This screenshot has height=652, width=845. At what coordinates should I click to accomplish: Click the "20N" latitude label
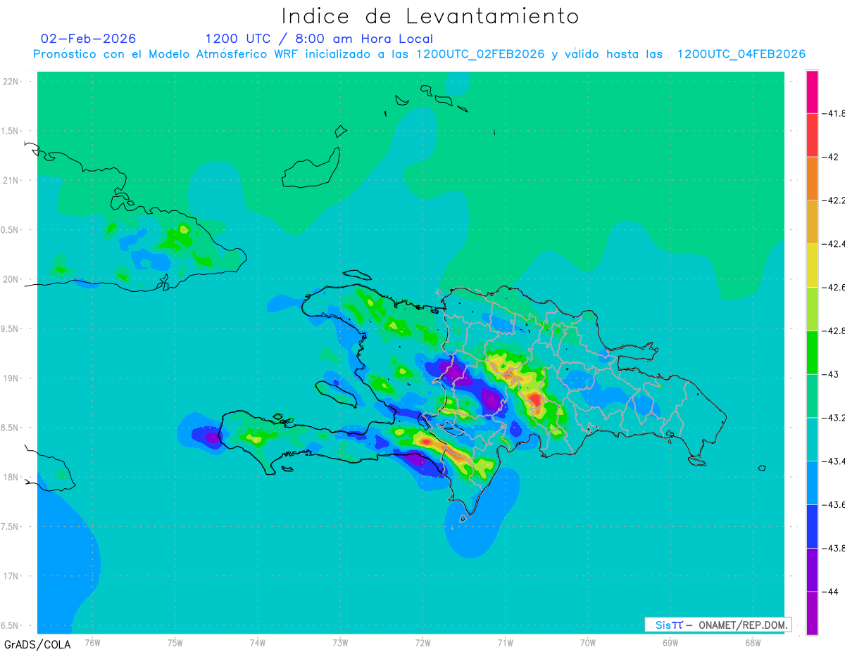(x=12, y=279)
